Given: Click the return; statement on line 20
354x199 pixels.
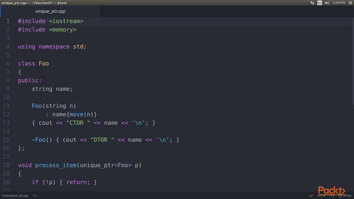Looking at the screenshot, I should (x=78, y=182).
